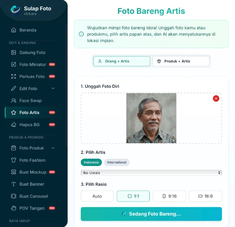
Task: Click the Sulap Foto logo icon
Action: click(x=15, y=10)
